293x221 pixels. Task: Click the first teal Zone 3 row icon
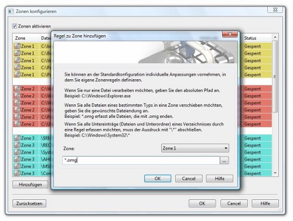click(17, 138)
